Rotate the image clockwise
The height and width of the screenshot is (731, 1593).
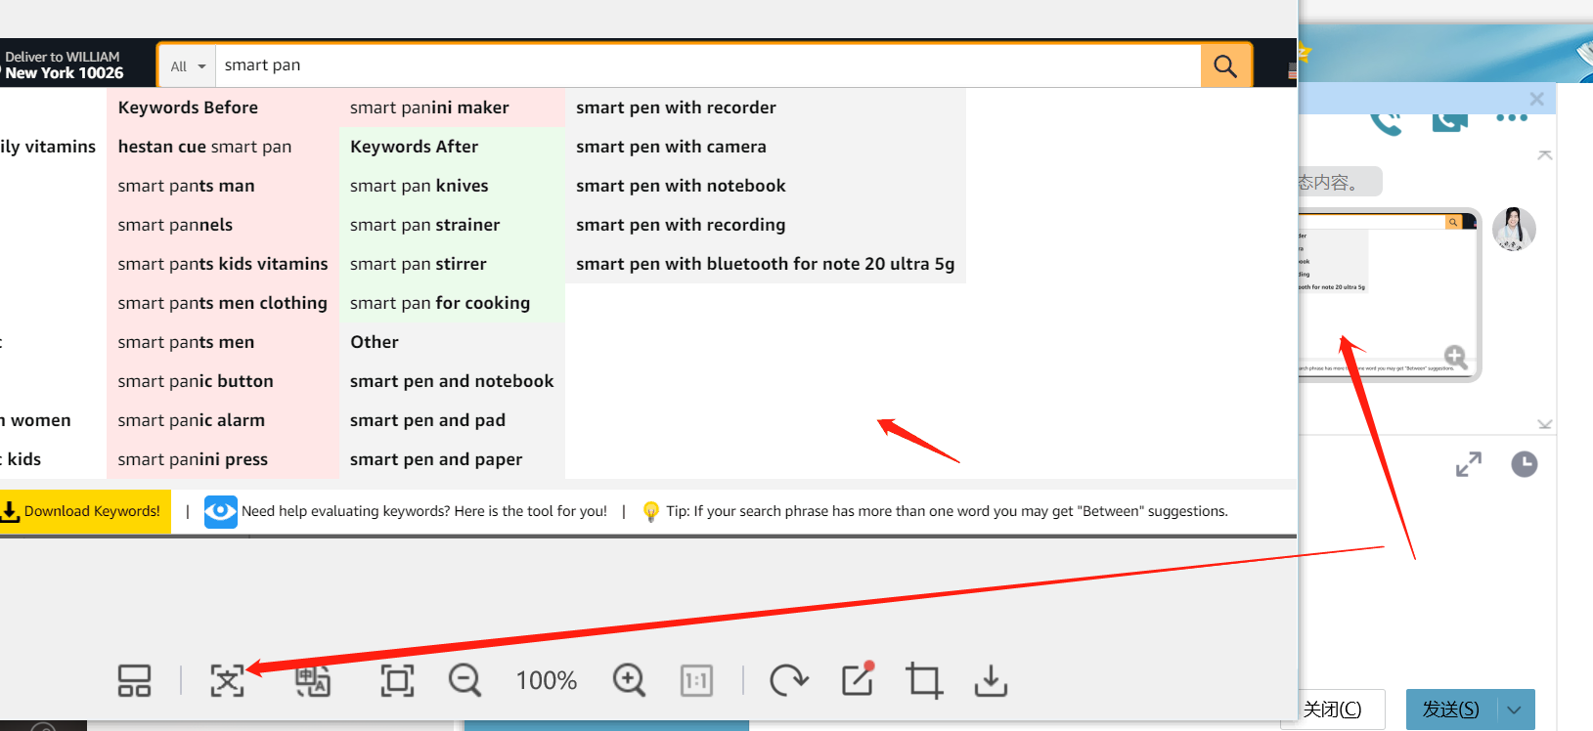click(x=788, y=680)
